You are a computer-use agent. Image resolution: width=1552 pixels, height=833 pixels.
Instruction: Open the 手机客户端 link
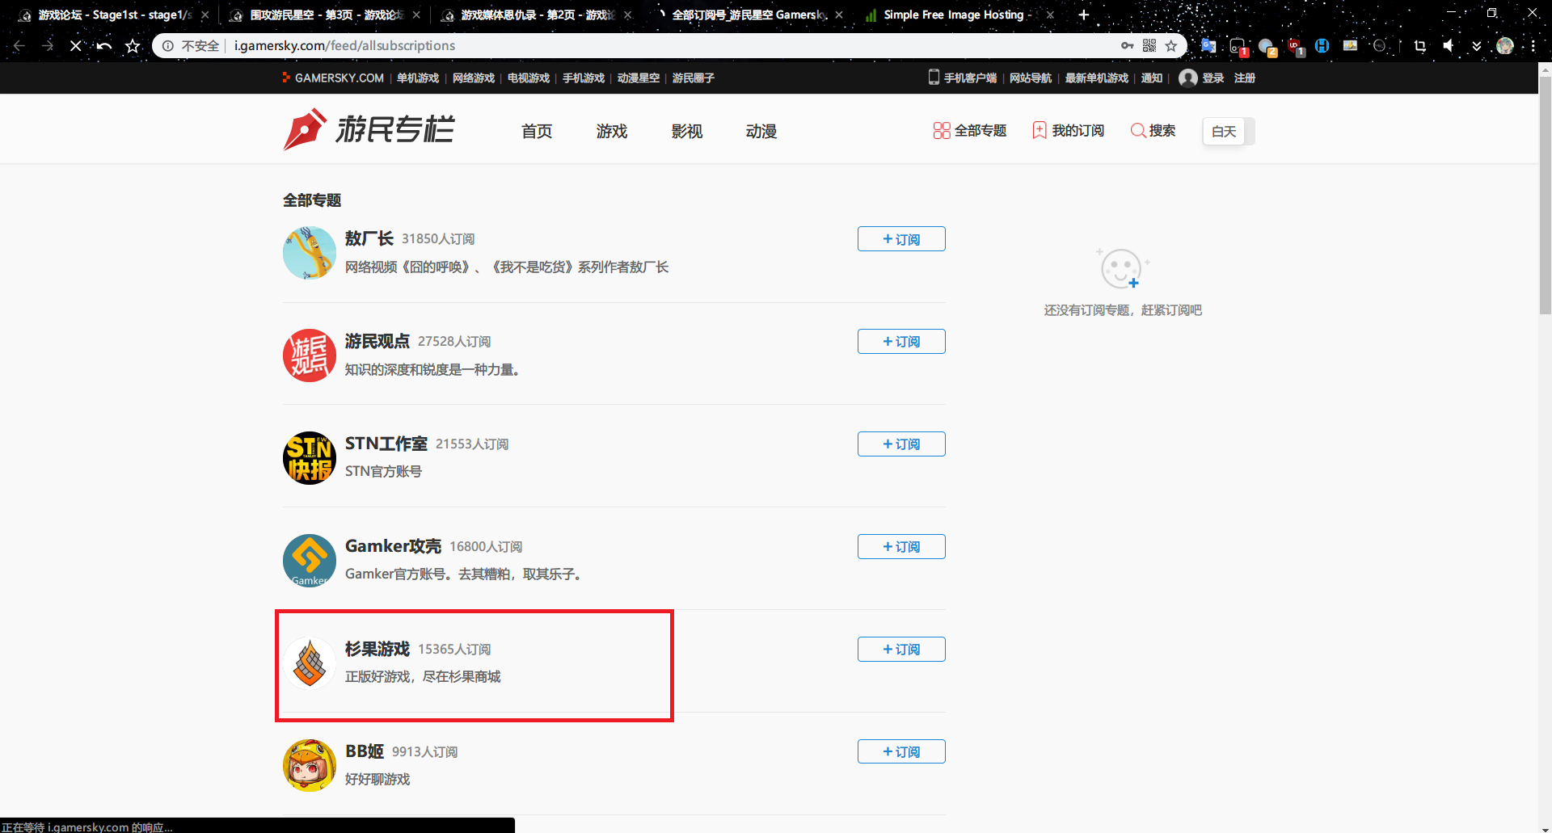(963, 78)
